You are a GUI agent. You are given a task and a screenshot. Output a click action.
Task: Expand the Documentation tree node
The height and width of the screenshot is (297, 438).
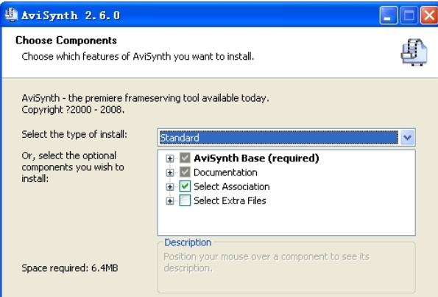pyautogui.click(x=169, y=172)
